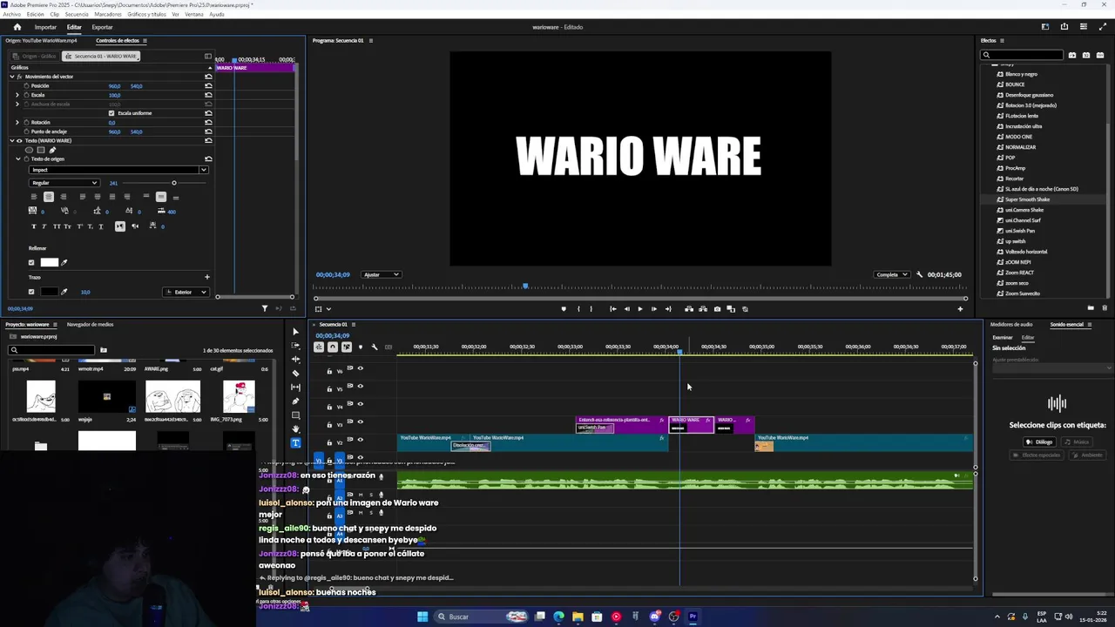Open the Ajustar zoom level dropdown
This screenshot has height=627, width=1115.
[x=382, y=274]
